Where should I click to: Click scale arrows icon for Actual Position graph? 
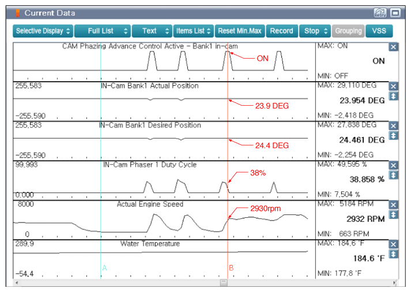point(393,96)
